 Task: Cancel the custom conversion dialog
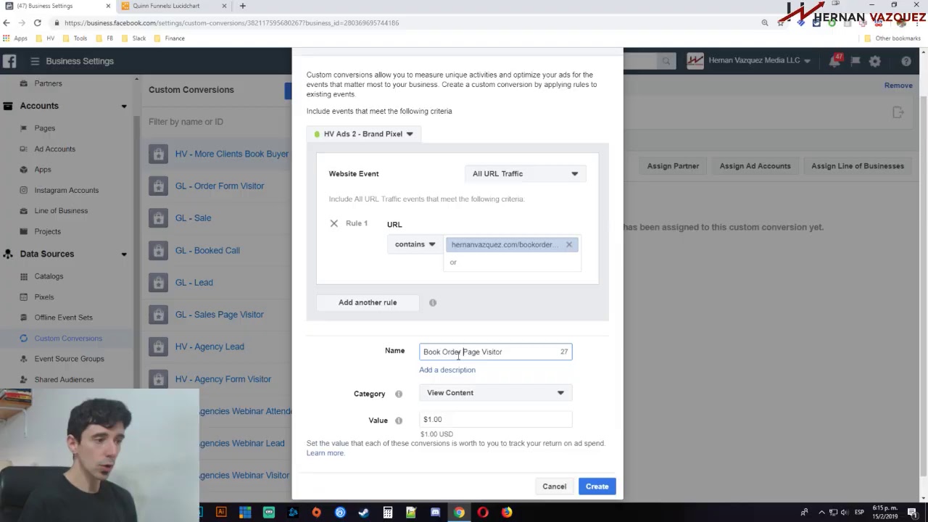pos(554,486)
